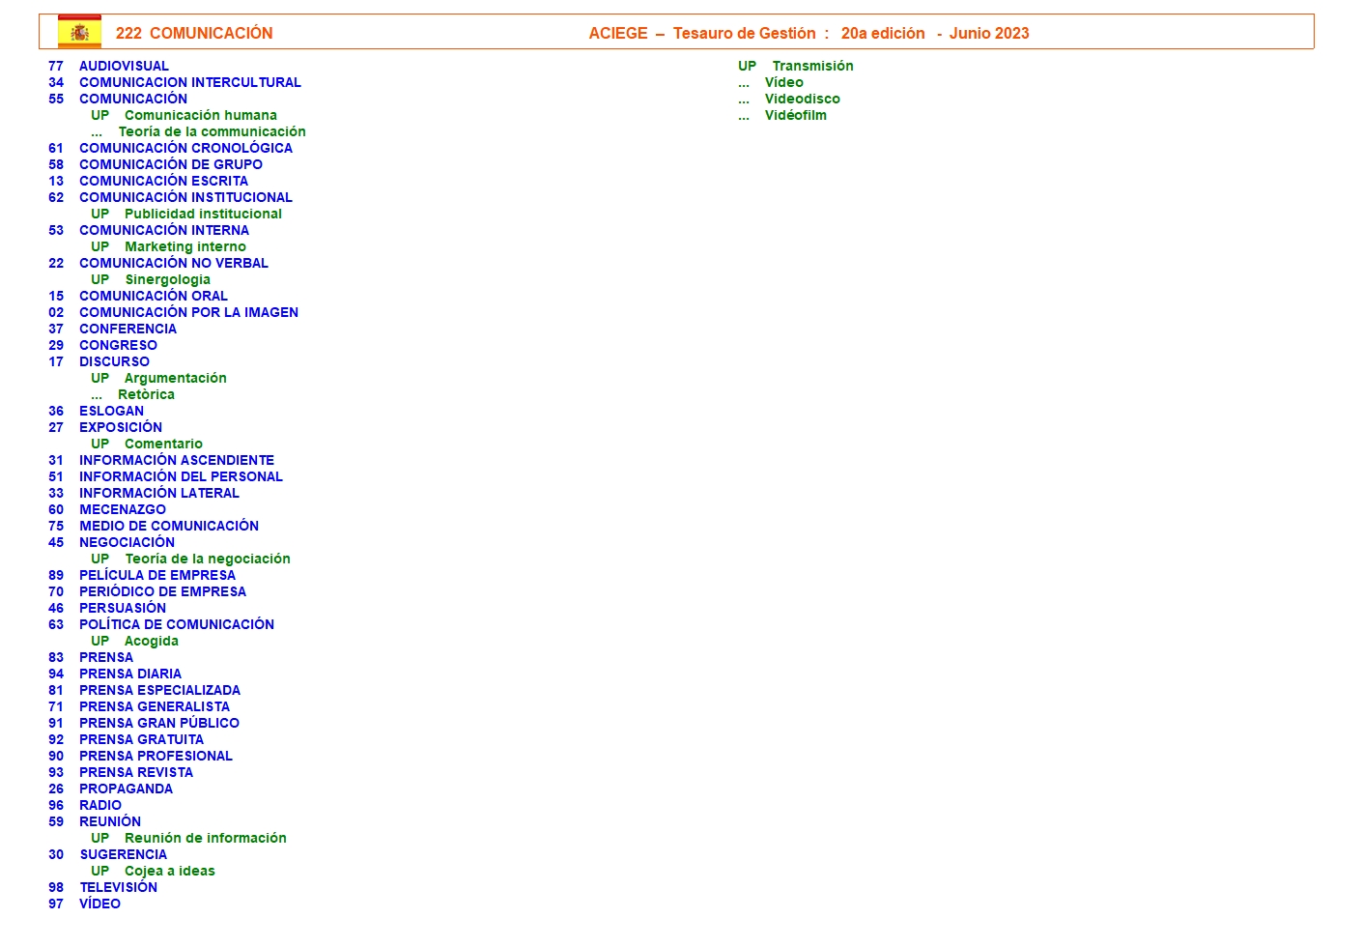Select MEDIO DE COMUNICACIÓN link
The image size is (1362, 947).
click(168, 526)
